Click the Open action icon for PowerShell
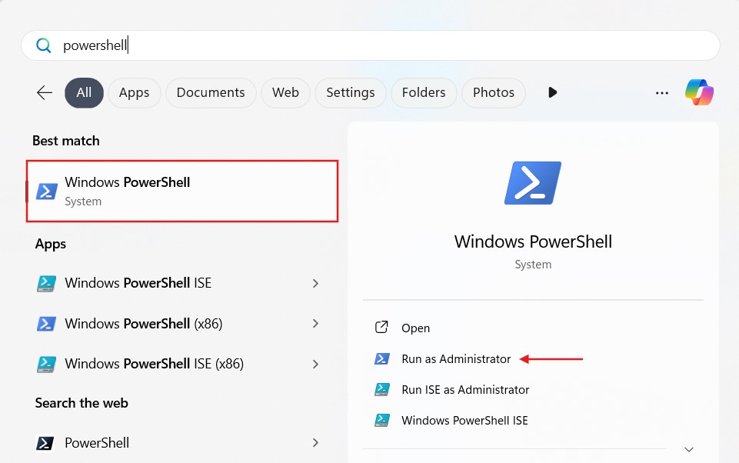Screen dimensions: 739x463 (x=381, y=327)
